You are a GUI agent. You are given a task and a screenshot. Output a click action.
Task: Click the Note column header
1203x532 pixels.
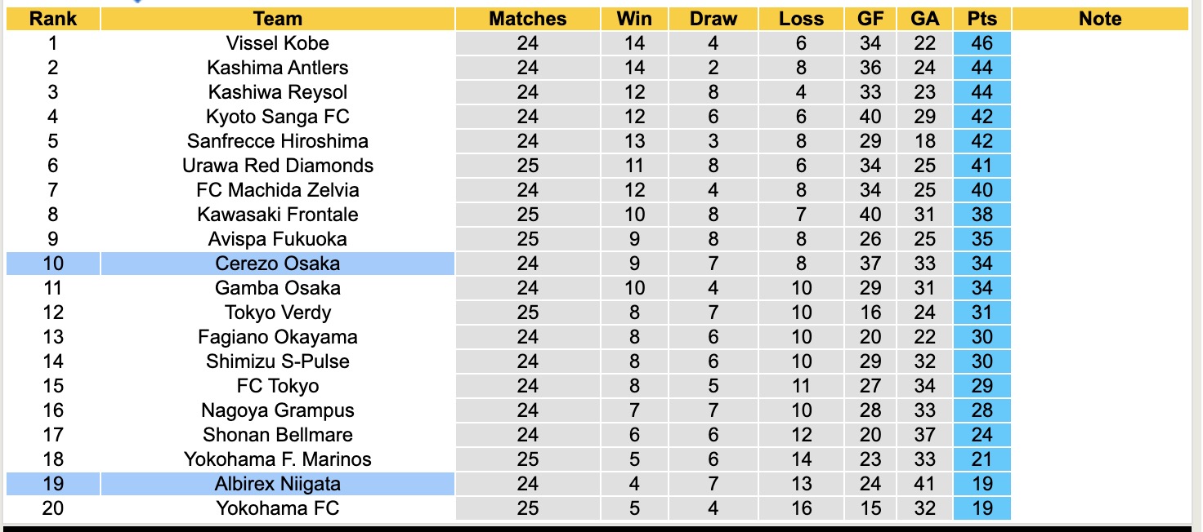click(1100, 19)
